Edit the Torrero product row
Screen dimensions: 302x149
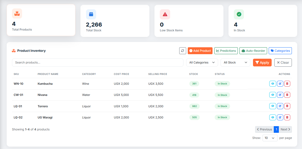coord(280,106)
